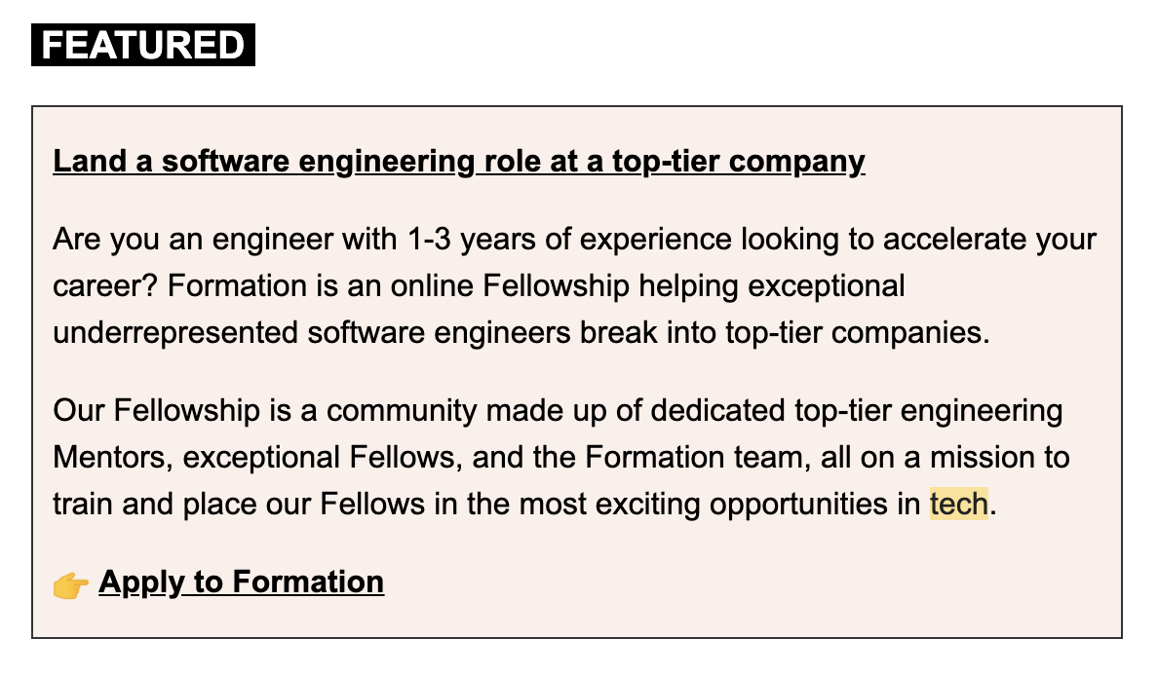Follow the Apply to Formation link
The image size is (1158, 676).
pos(242,582)
